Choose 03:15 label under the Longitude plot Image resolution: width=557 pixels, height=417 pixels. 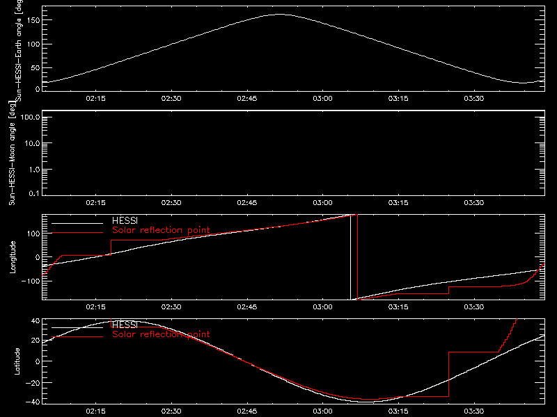398,307
